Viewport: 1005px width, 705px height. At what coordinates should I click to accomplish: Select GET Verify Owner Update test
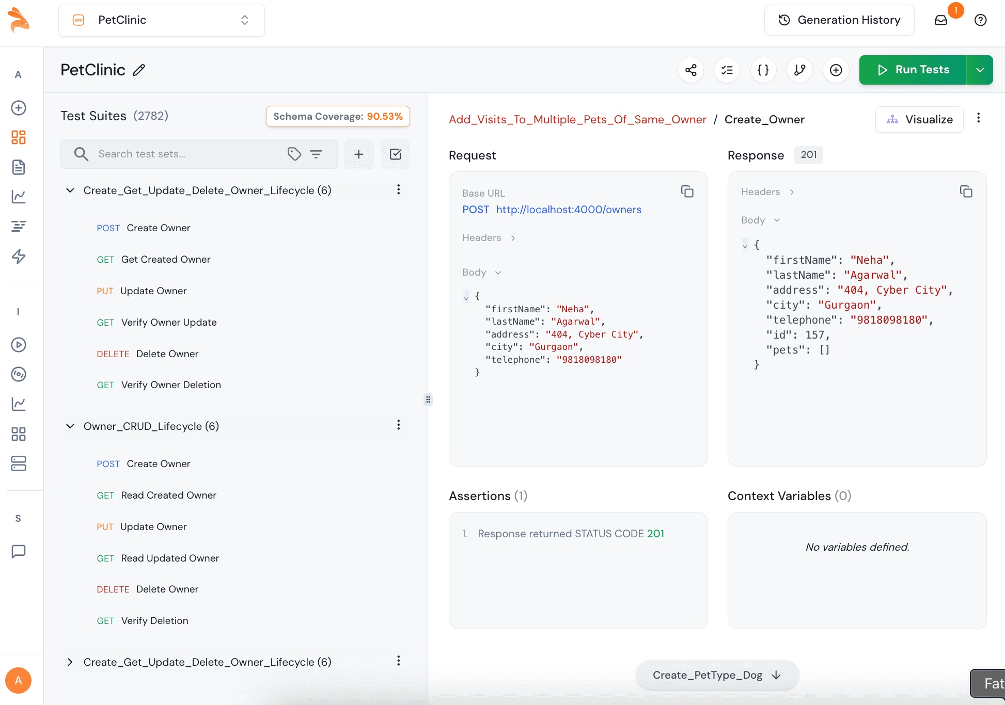click(156, 323)
